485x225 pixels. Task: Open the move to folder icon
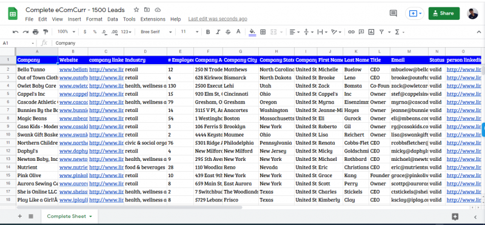click(147, 10)
